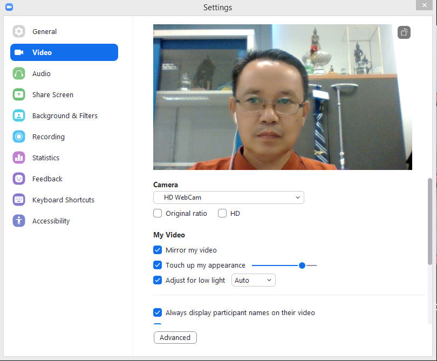Open the Keyboard Shortcuts icon

[x=19, y=200]
